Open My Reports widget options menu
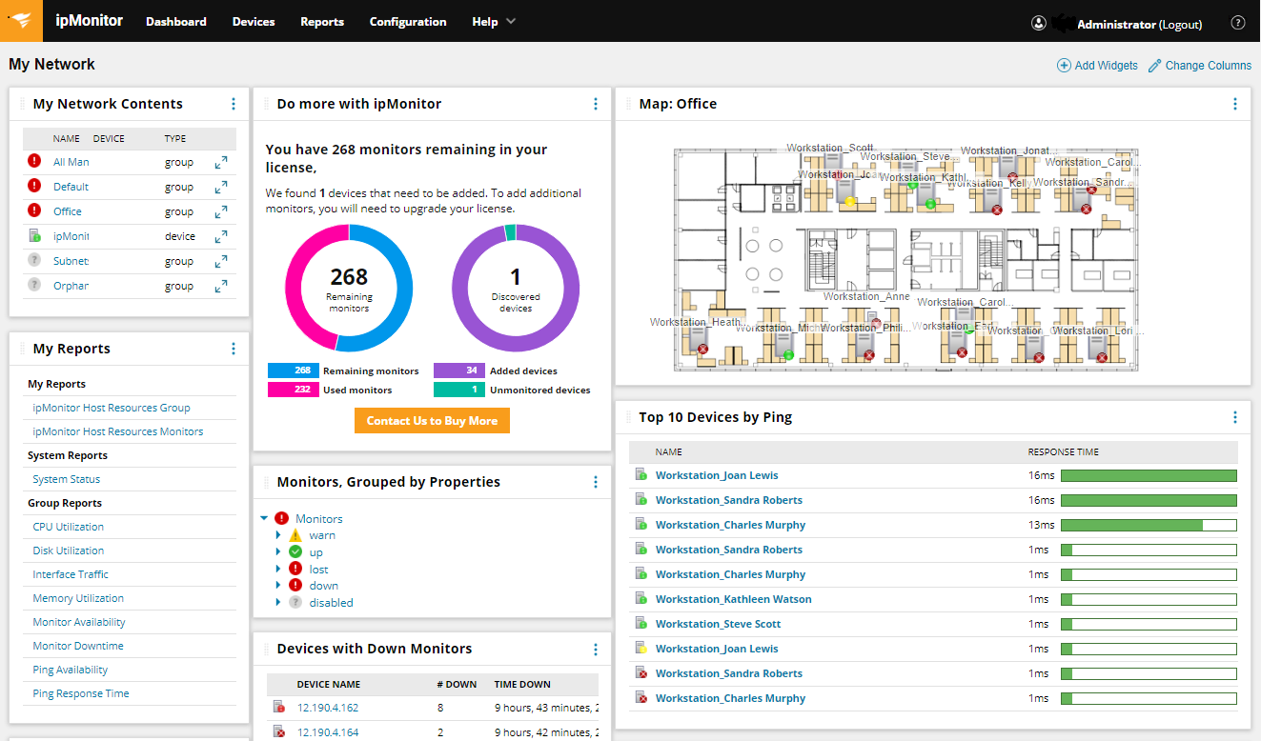The width and height of the screenshot is (1261, 741). 234,349
